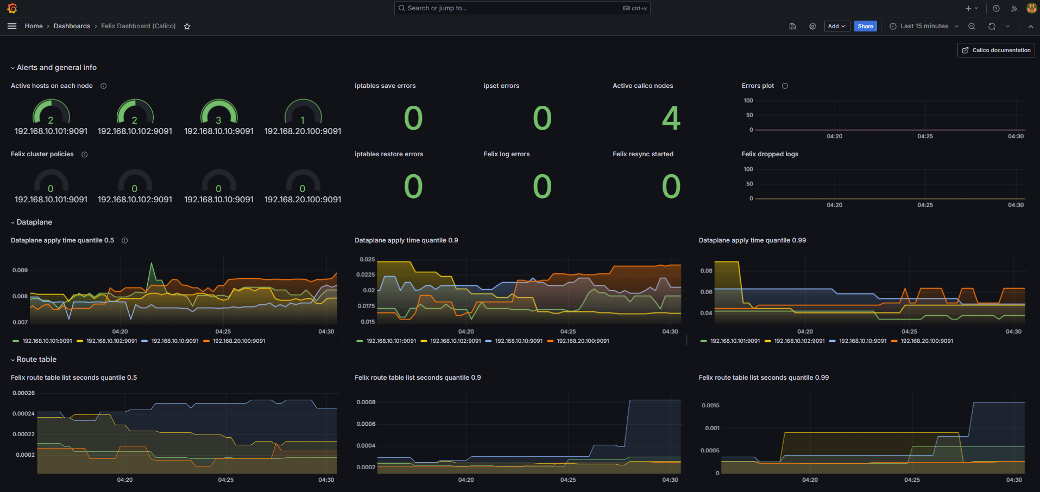Click the save dashboard icon
Viewport: 1040px width, 492px height.
(x=792, y=26)
